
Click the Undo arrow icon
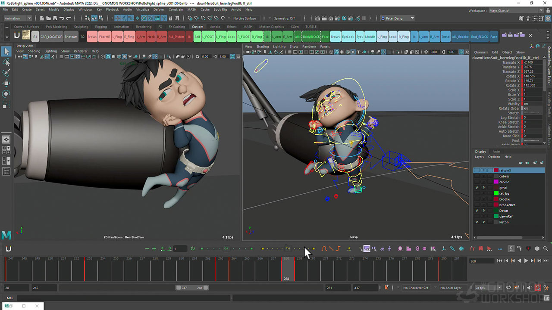[x=62, y=18]
